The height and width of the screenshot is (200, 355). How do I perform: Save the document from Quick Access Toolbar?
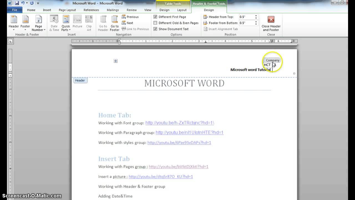[x=17, y=3]
